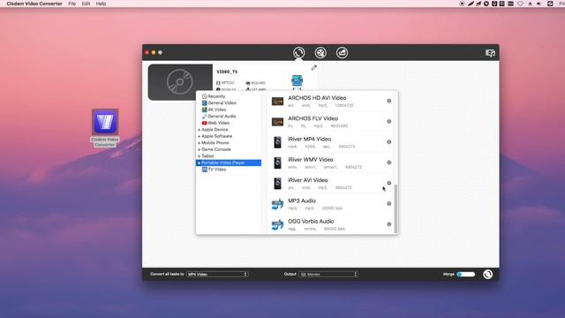Open settings gear for ARCHOS FLV Video

tap(388, 122)
